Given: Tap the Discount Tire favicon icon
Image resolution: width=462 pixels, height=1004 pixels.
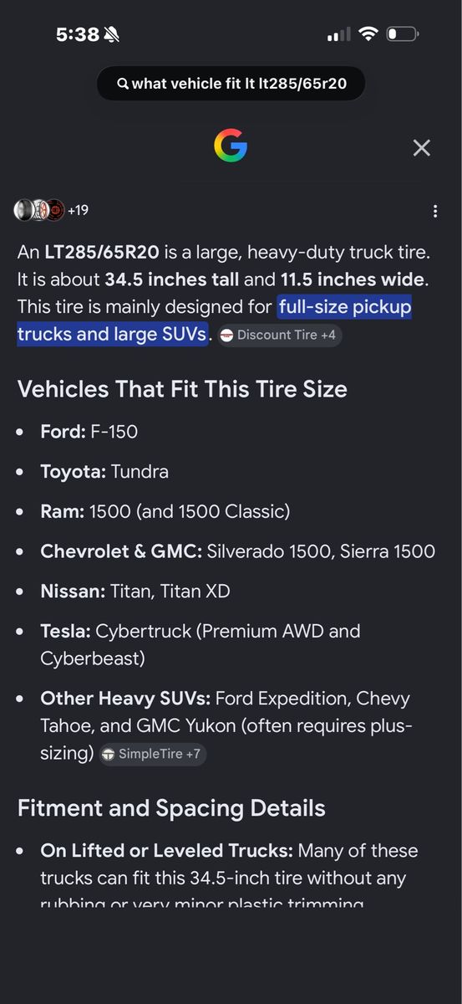Looking at the screenshot, I should click(227, 335).
